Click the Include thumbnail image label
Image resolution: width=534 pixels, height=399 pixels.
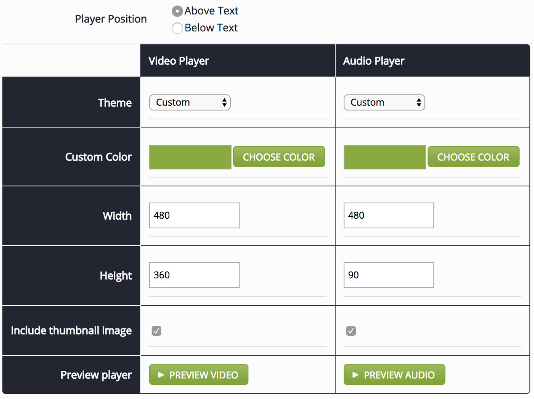71,331
